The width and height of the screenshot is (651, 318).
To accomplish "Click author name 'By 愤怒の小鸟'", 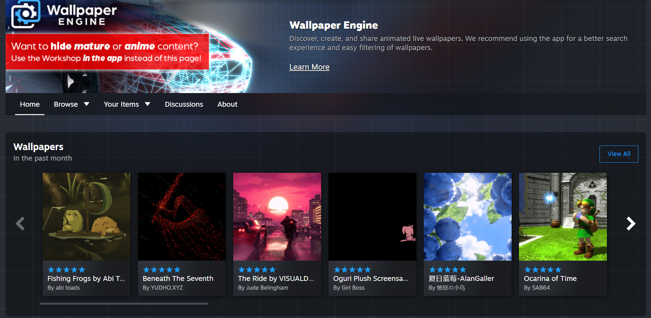I will point(447,288).
